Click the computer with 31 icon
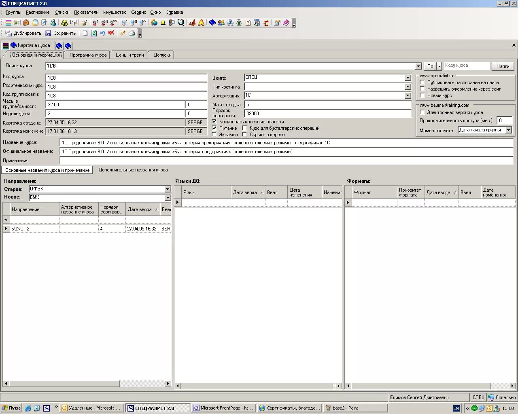The height and width of the screenshot is (414, 518). pyautogui.click(x=134, y=23)
